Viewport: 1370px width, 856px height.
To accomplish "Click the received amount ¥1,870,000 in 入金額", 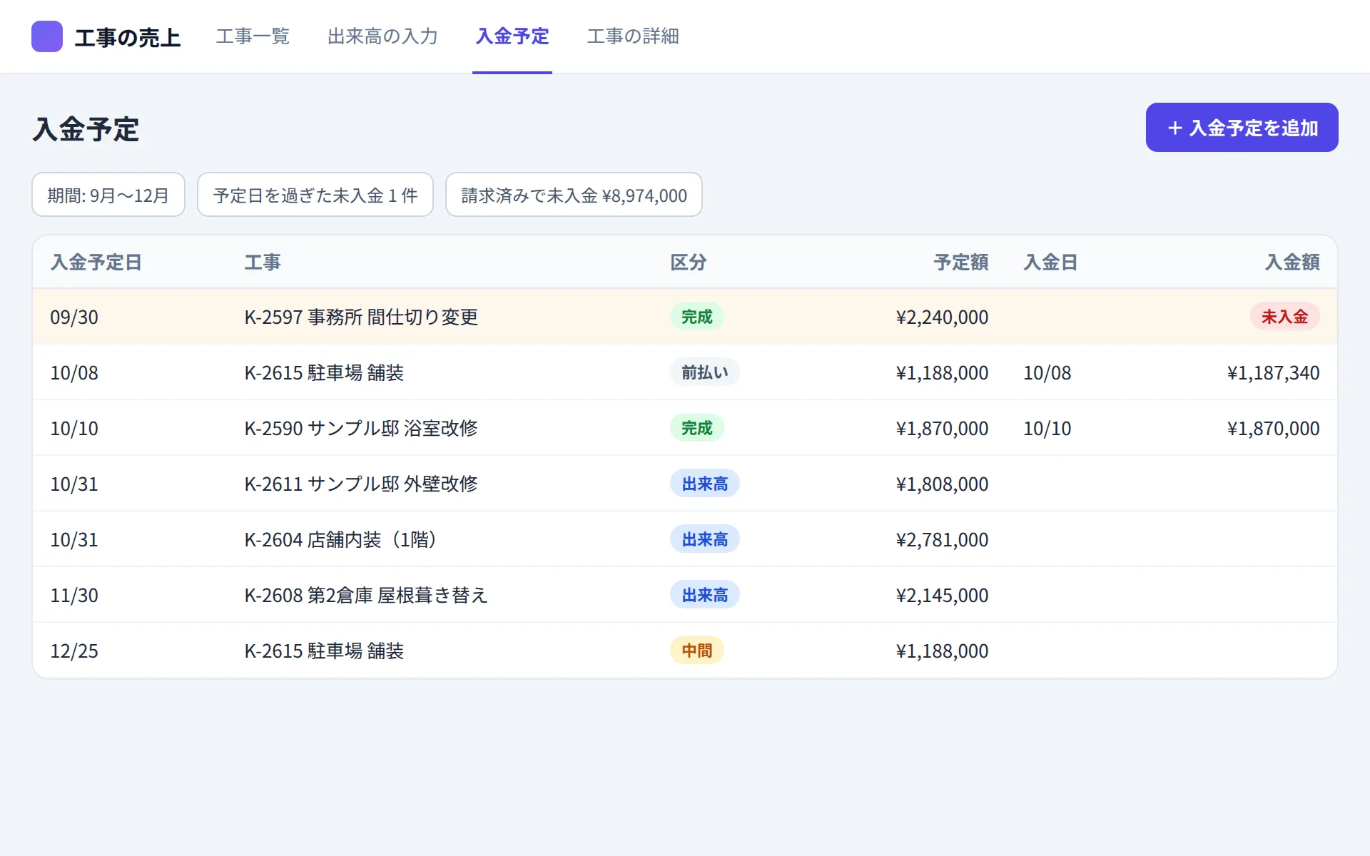I will 1273,429.
